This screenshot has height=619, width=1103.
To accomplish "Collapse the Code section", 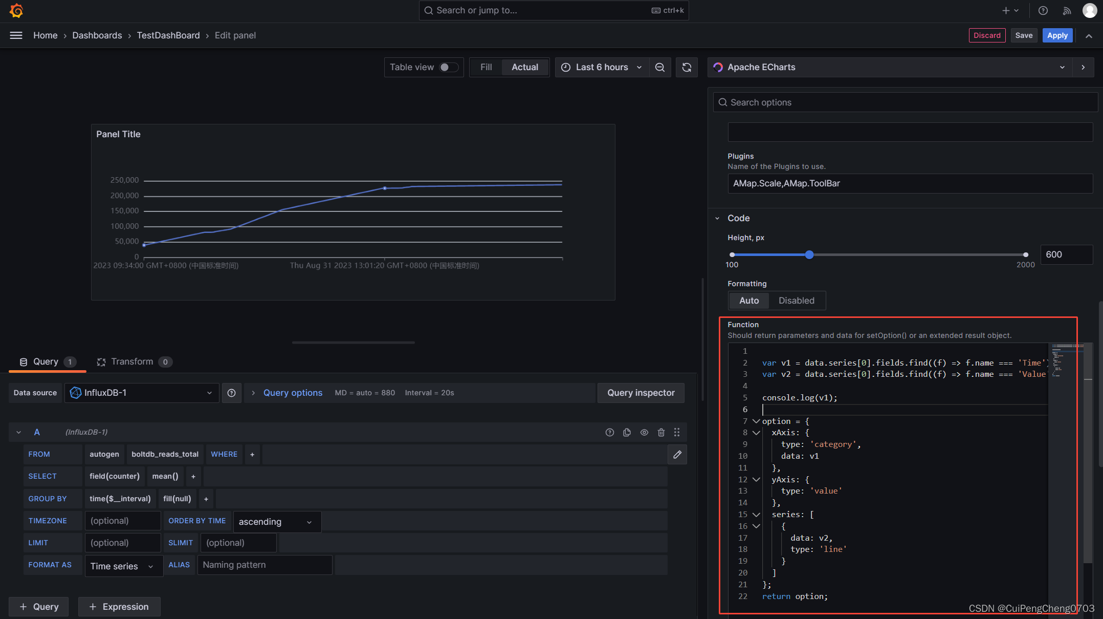I will [717, 218].
